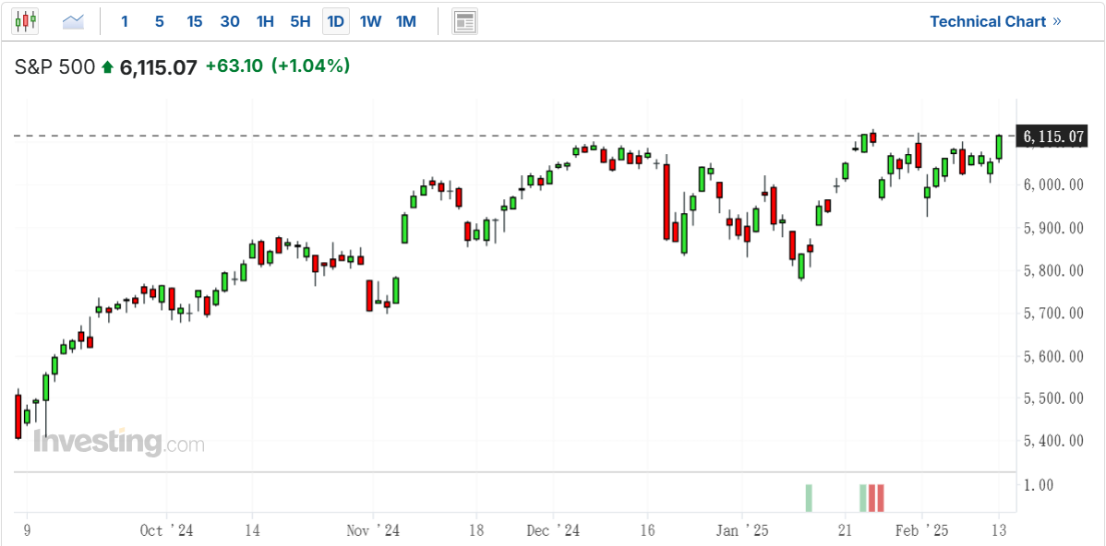
Task: Switch to the 1H timeframe
Action: tap(265, 22)
